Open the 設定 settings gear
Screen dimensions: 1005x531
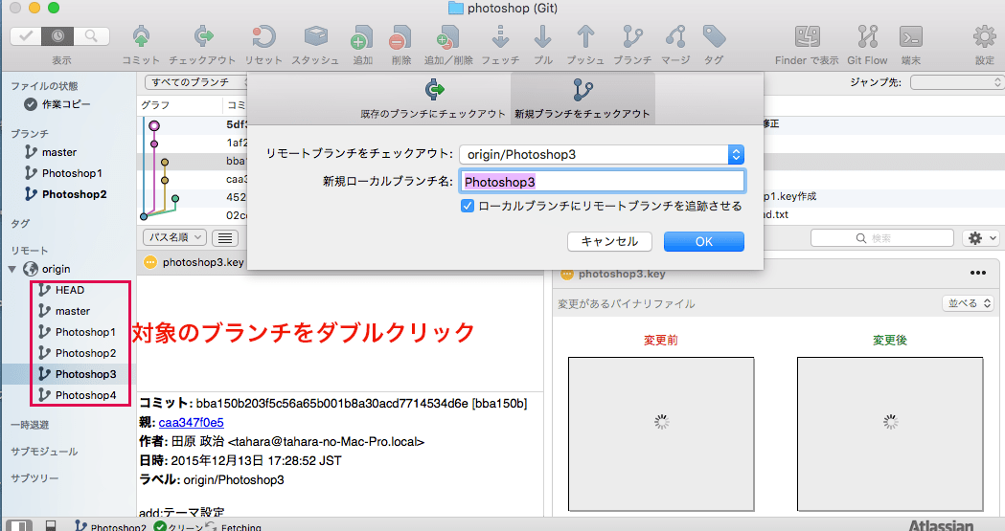click(x=985, y=37)
